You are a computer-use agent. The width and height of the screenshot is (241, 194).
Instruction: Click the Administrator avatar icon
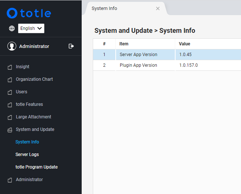click(12, 46)
